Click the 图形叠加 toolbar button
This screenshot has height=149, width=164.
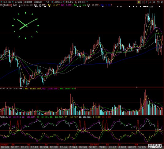(69, 2)
